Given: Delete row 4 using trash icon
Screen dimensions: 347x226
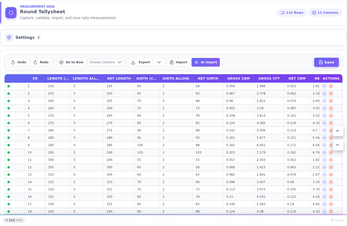Looking at the screenshot, I should 331,108.
